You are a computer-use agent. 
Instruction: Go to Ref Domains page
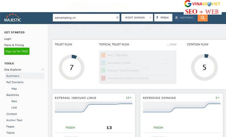click(x=15, y=82)
